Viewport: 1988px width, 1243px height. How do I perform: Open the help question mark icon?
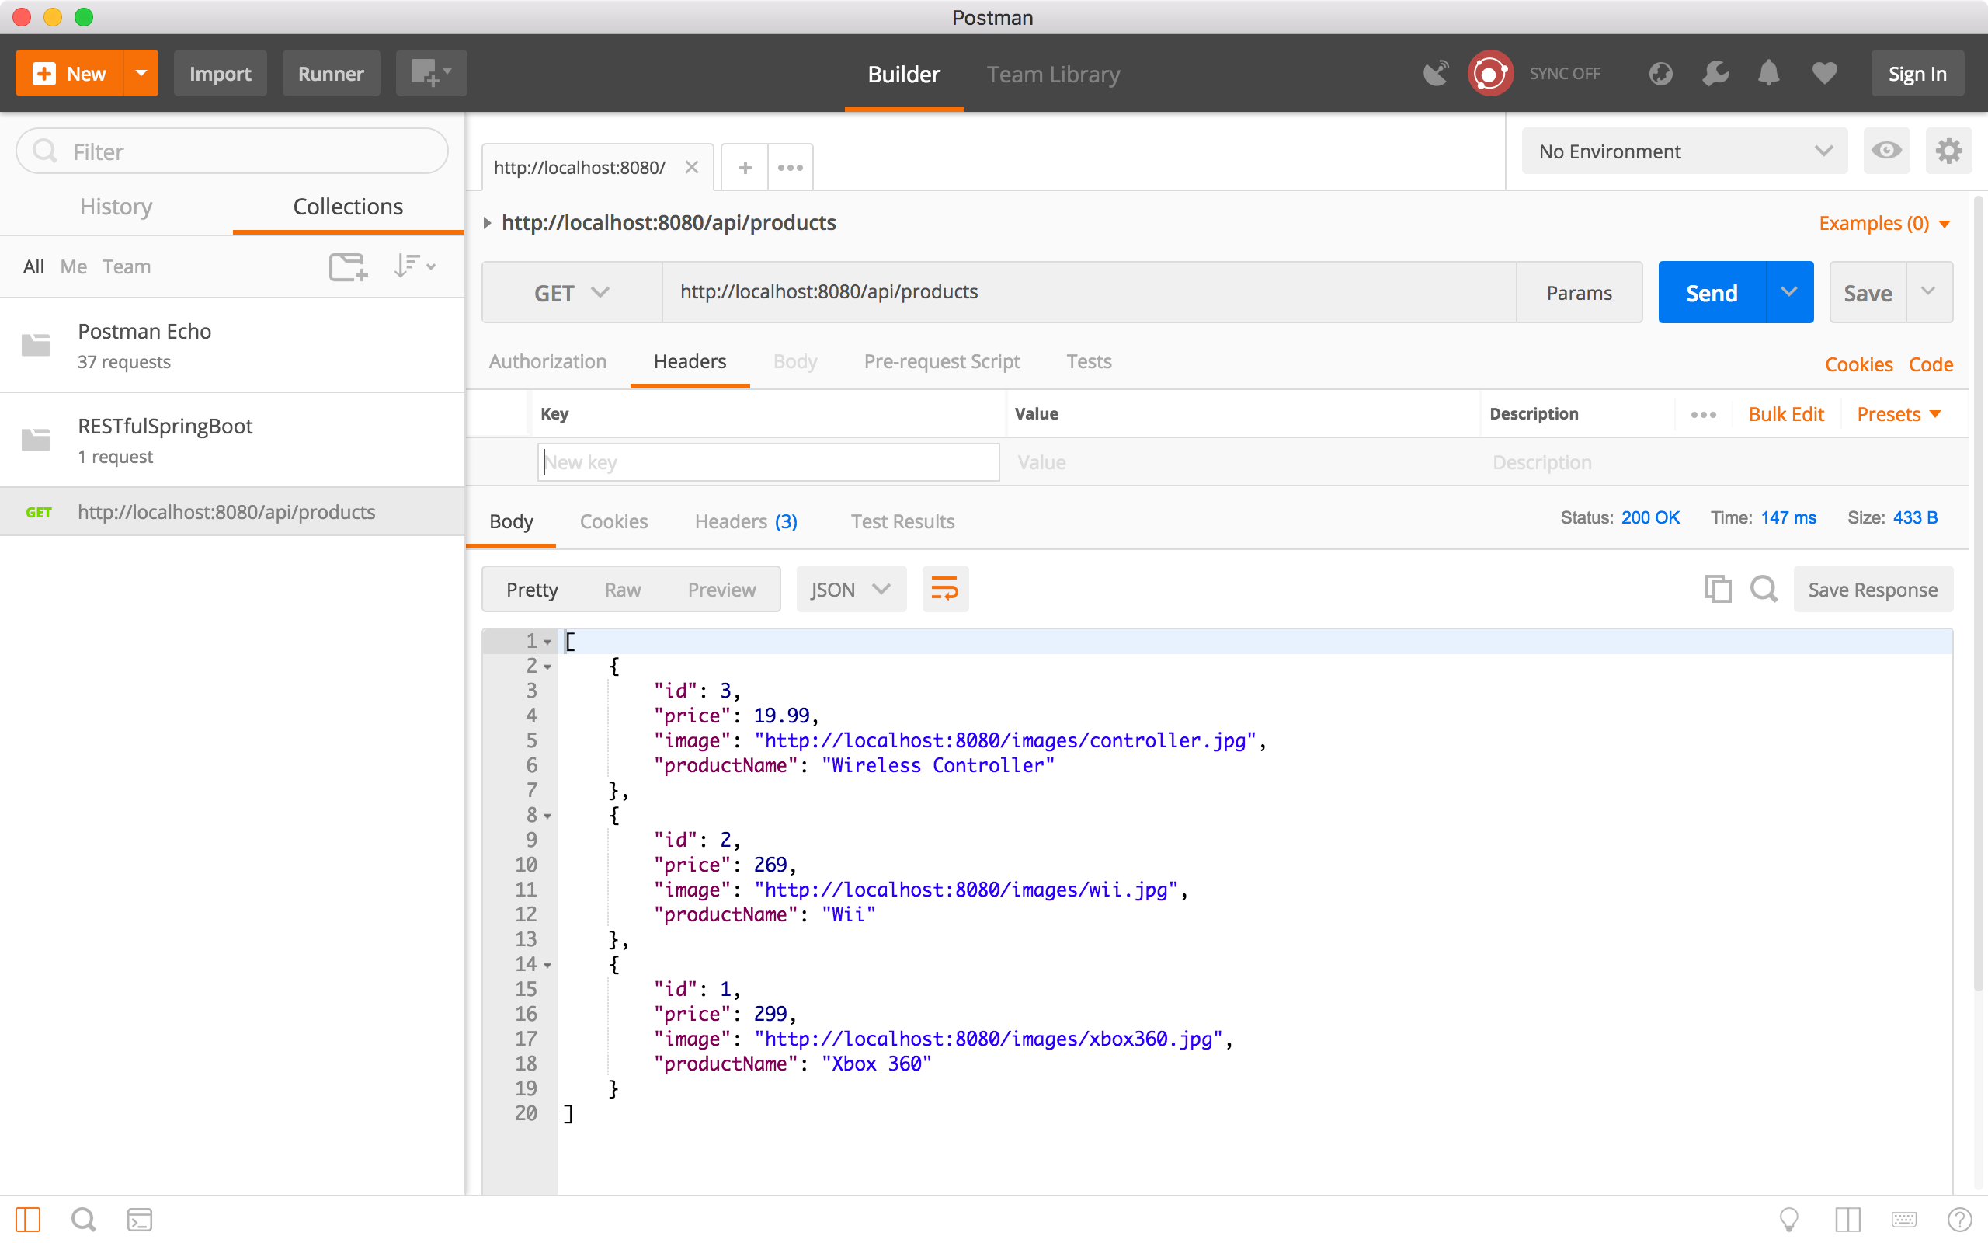(x=1959, y=1219)
